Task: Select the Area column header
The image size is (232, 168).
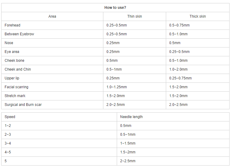Action: click(52, 16)
